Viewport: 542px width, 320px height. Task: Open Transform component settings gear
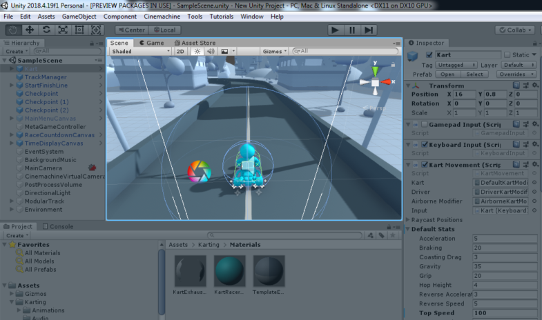(534, 86)
